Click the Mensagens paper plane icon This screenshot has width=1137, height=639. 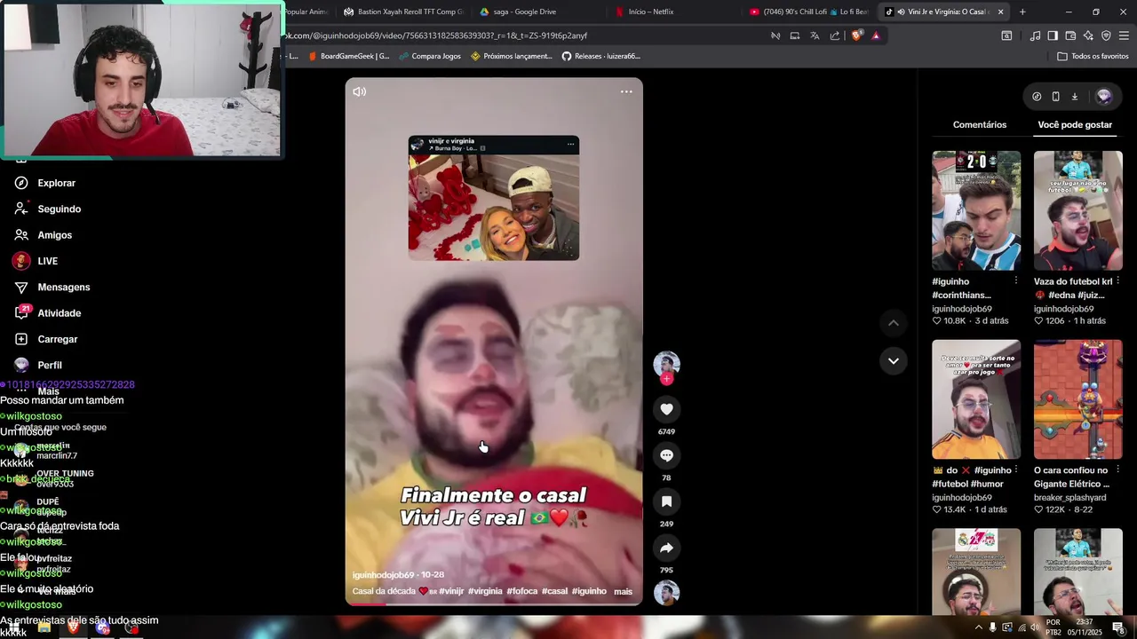(21, 287)
